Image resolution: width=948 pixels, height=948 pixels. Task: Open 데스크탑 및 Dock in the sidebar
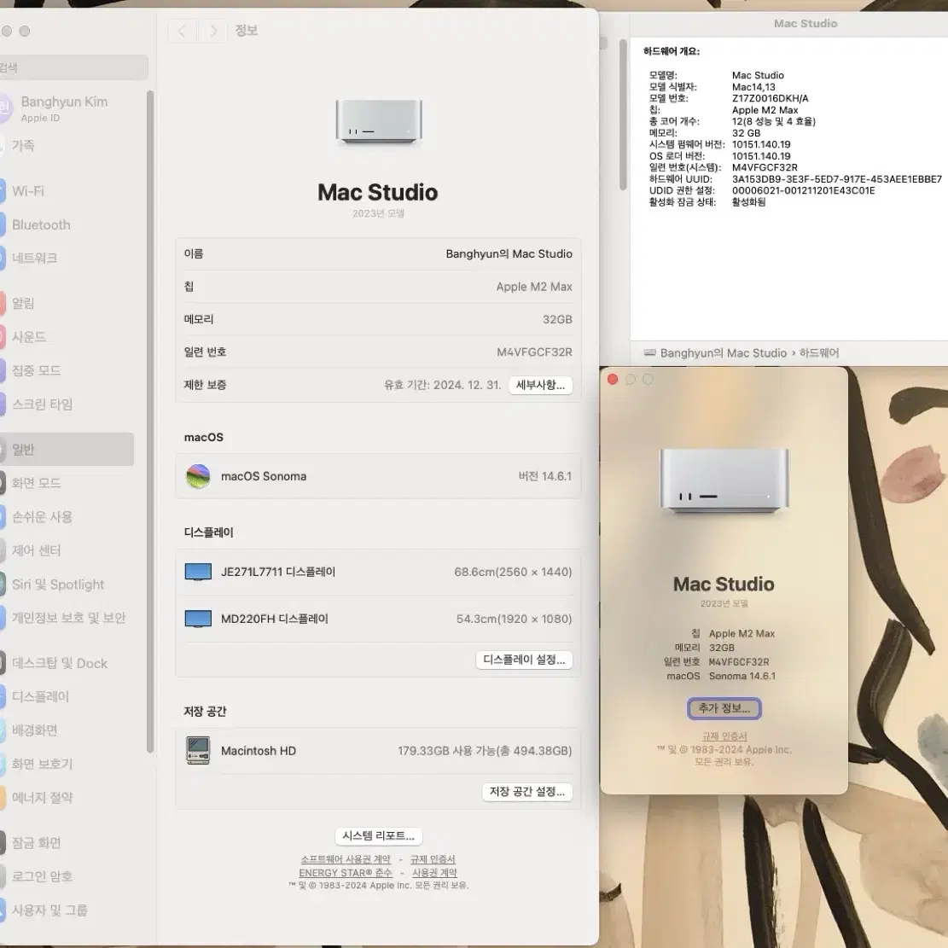[59, 663]
